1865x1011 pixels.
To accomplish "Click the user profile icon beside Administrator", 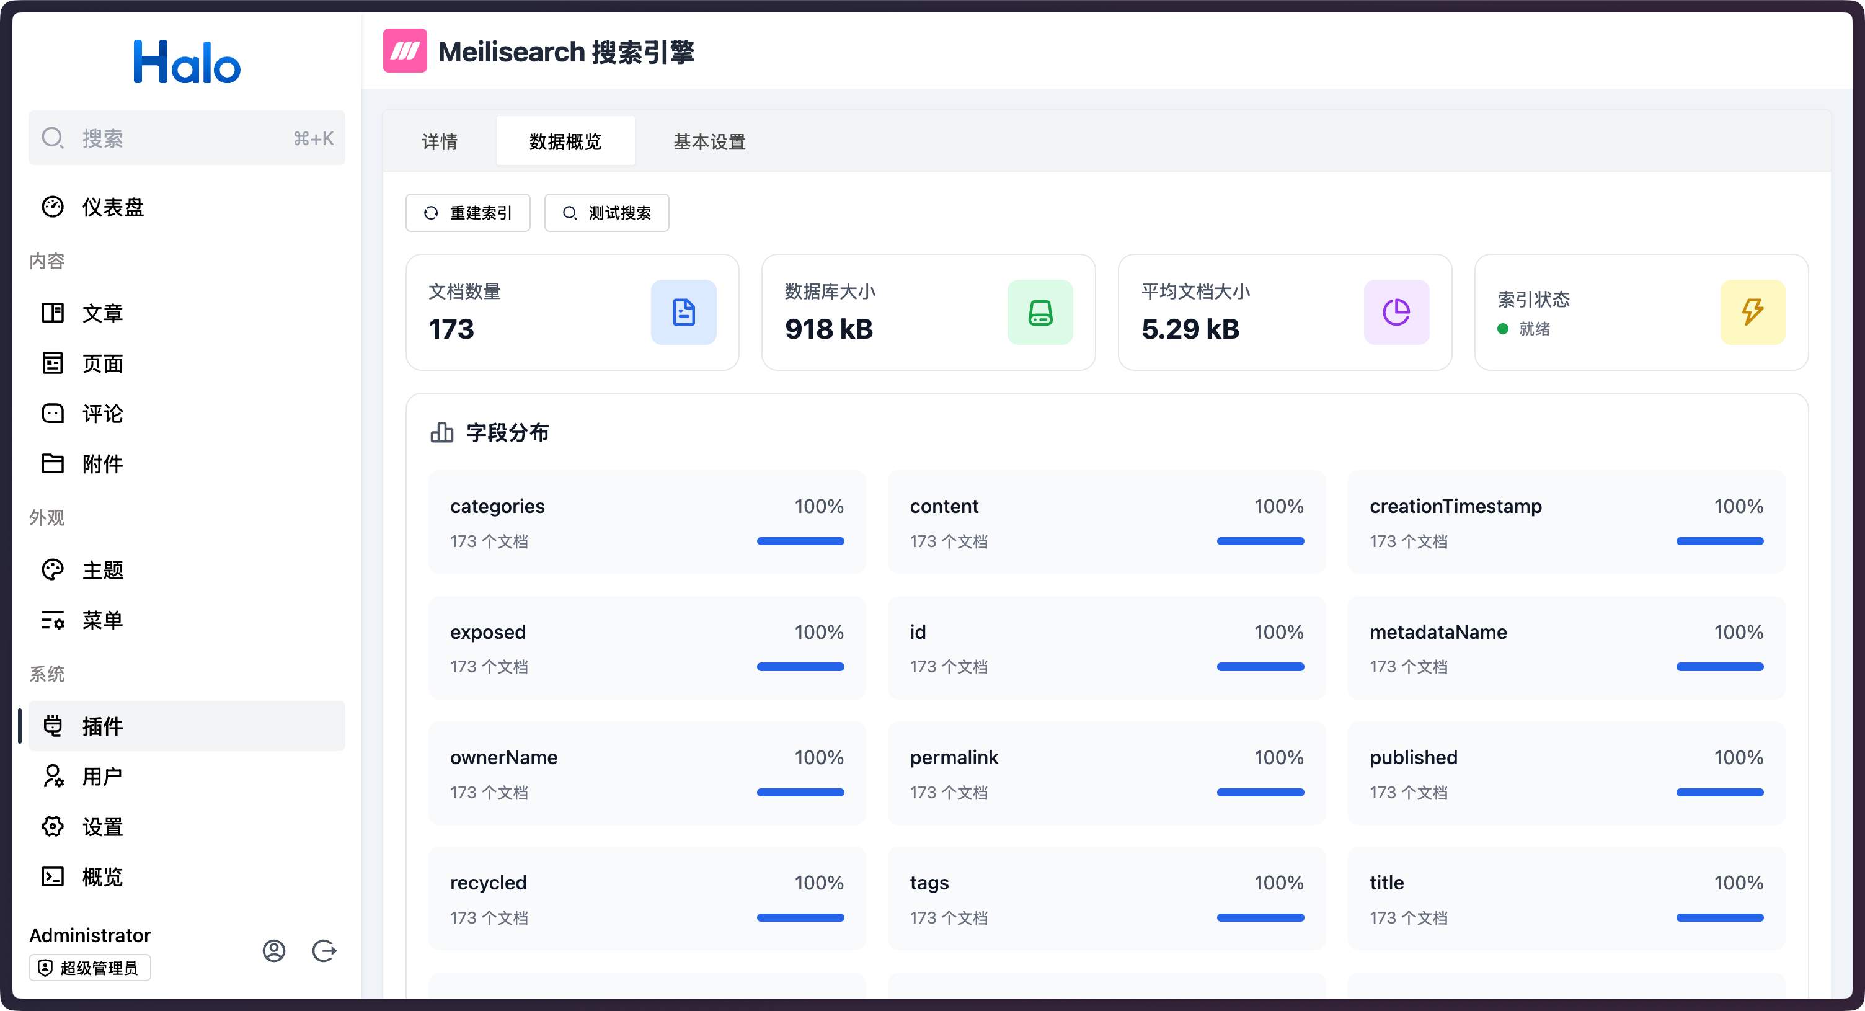I will coord(273,950).
